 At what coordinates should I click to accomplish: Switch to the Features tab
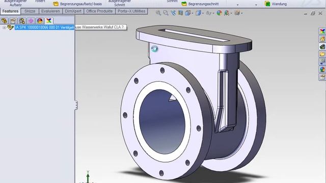(x=10, y=11)
